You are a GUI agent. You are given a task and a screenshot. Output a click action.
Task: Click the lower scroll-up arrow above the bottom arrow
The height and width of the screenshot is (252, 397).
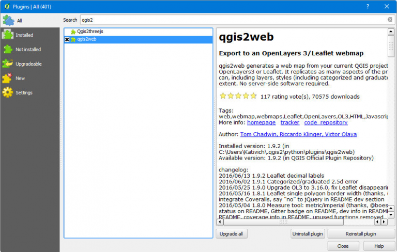(391, 209)
